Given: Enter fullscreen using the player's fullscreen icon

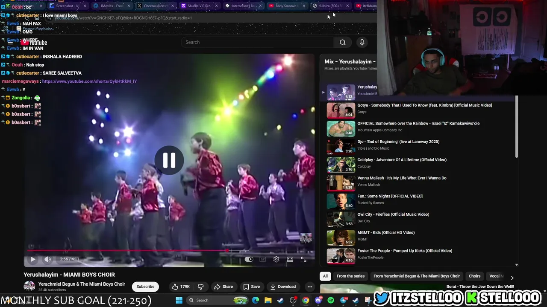Looking at the screenshot, I should [x=304, y=259].
